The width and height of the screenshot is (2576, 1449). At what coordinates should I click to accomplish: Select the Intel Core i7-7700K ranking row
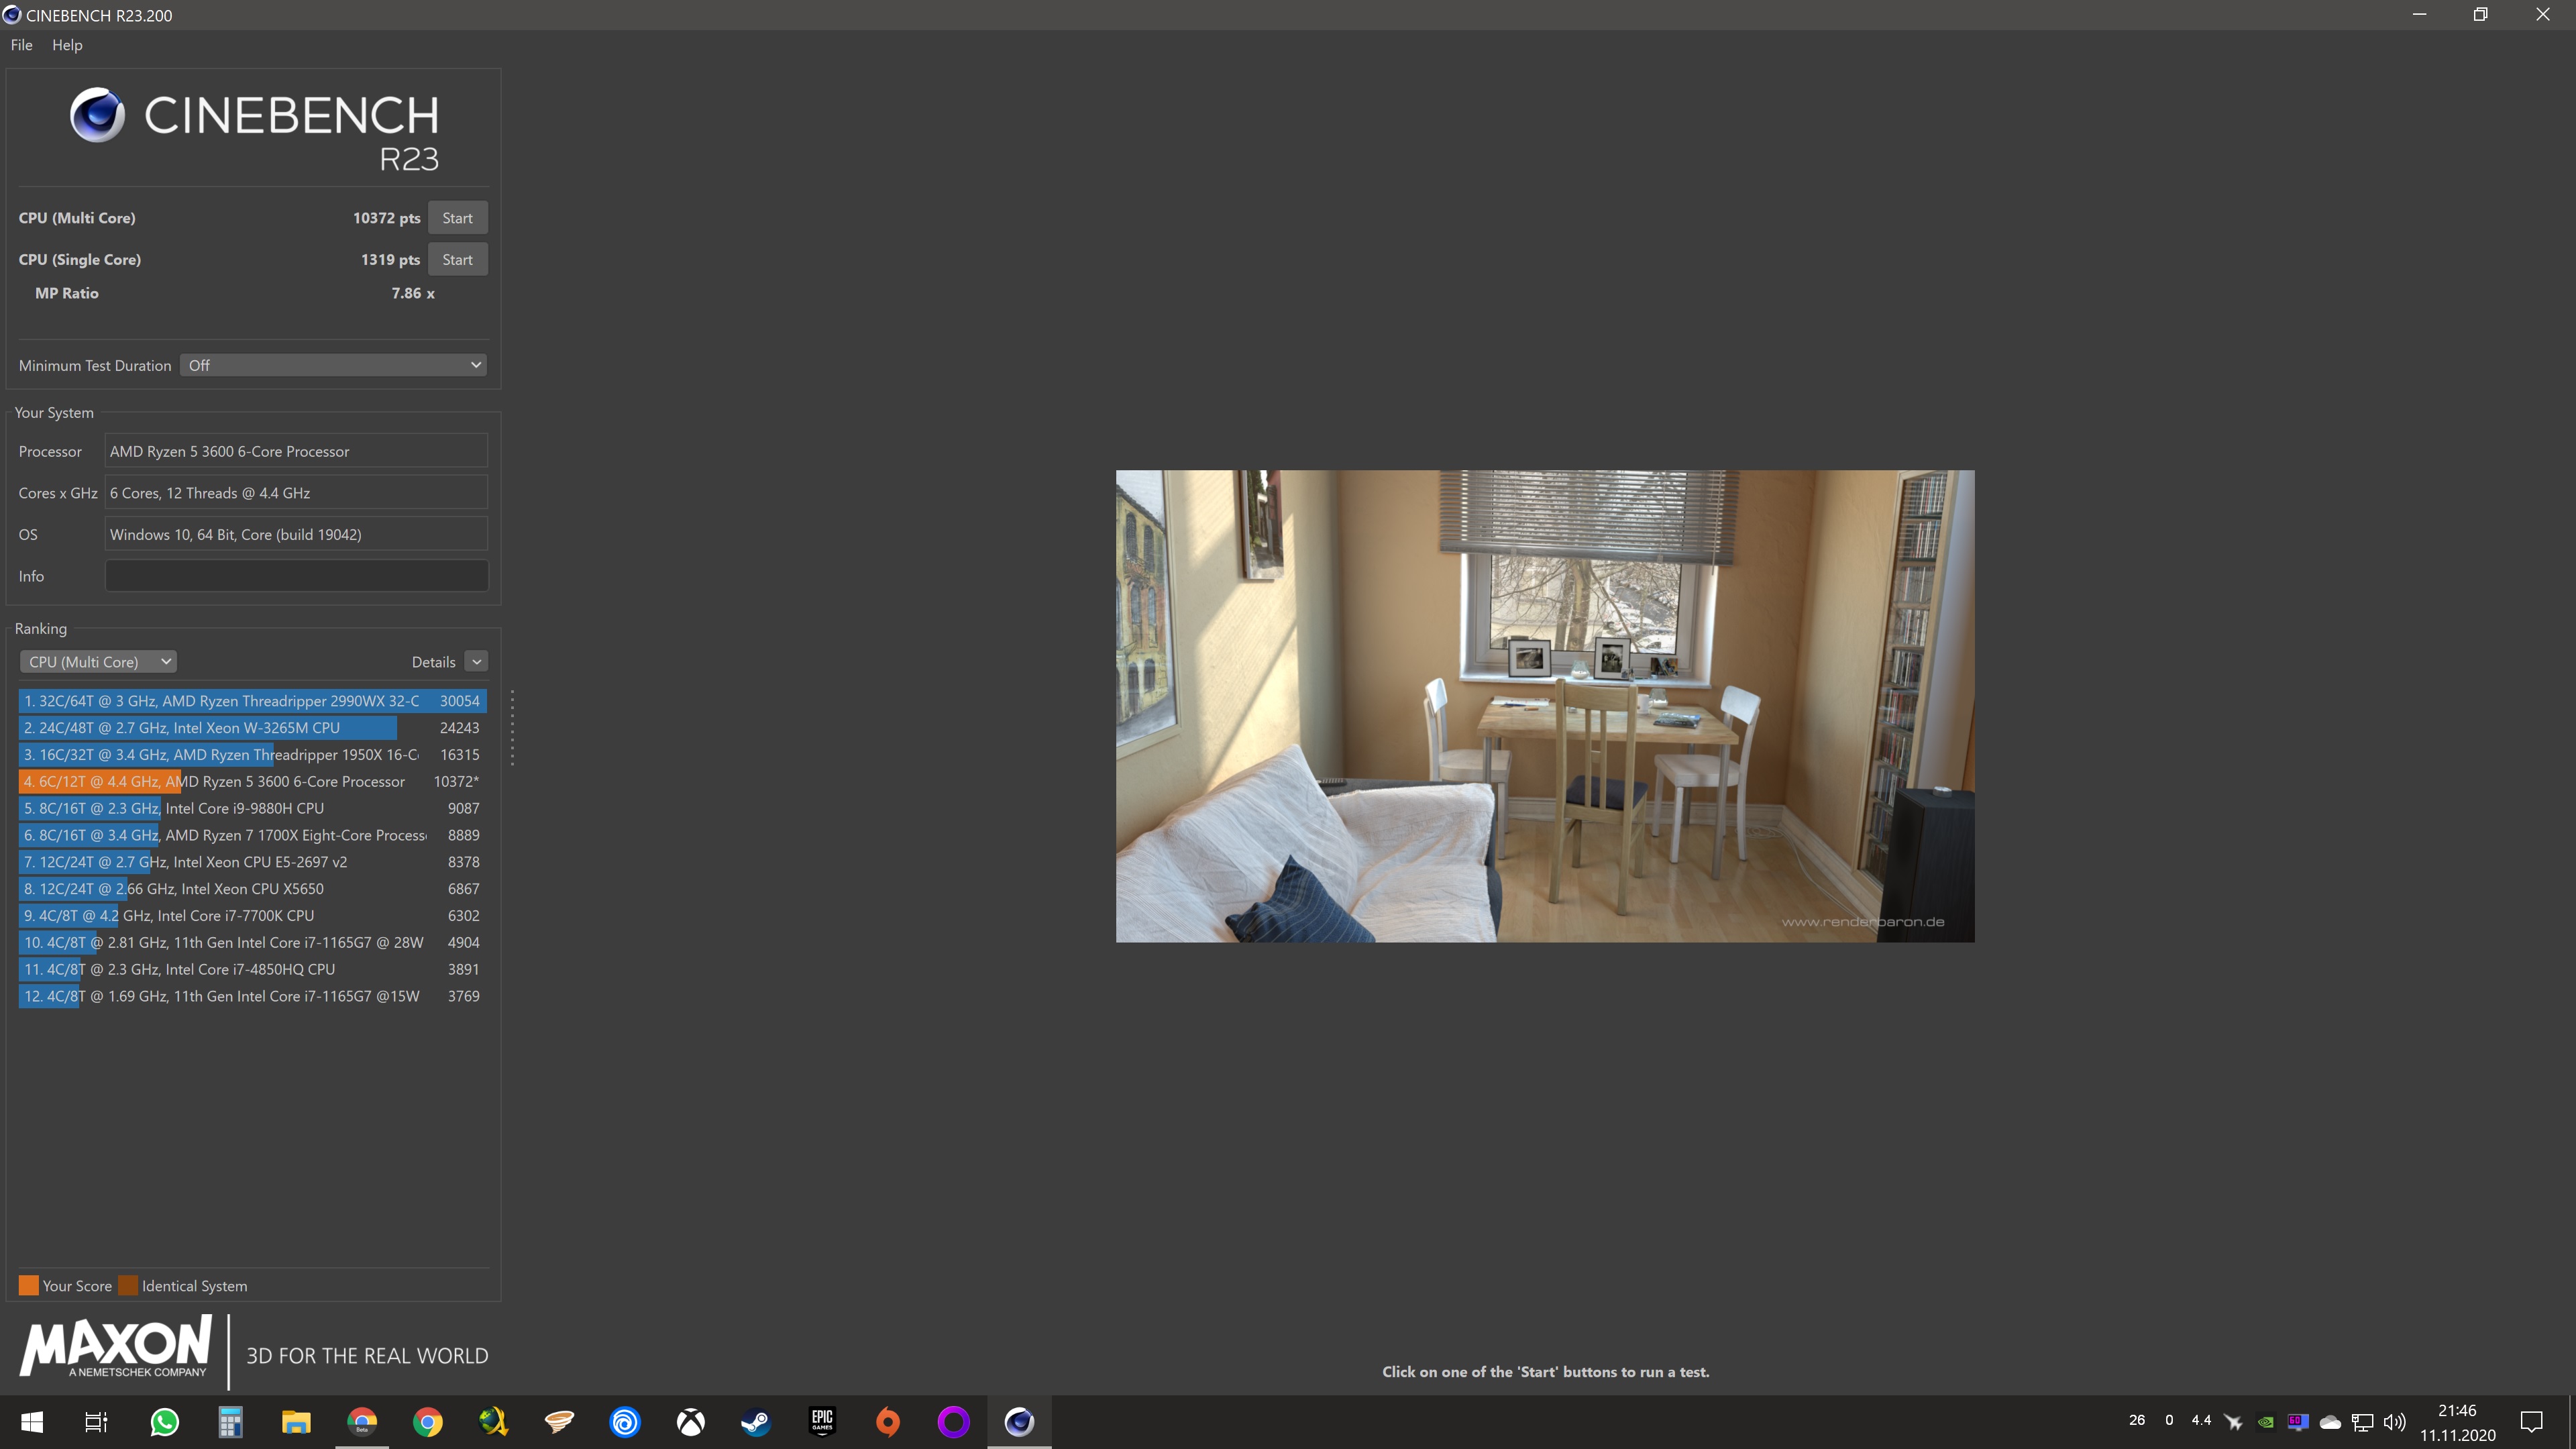(252, 916)
